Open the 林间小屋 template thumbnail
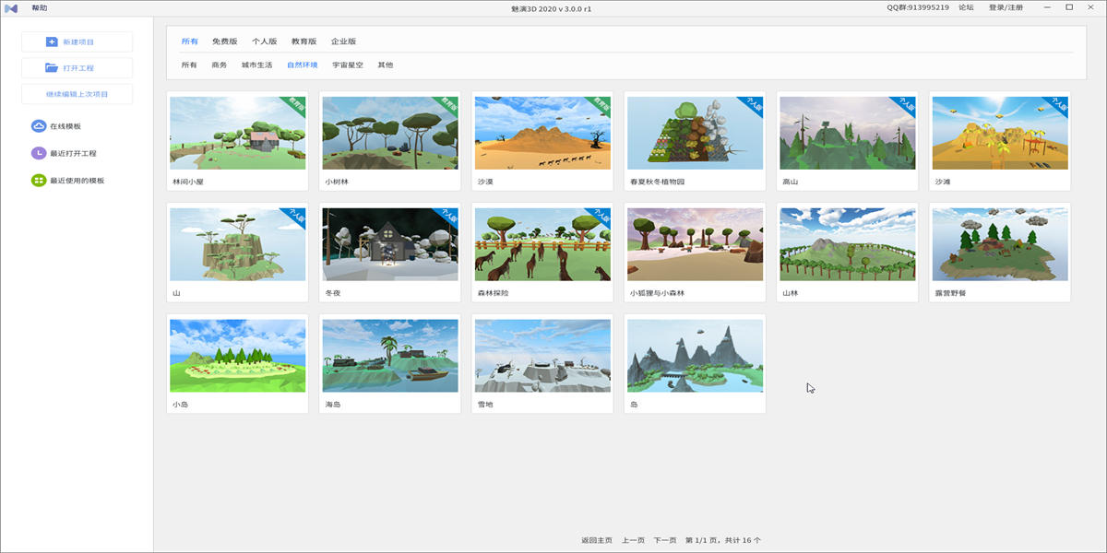Viewport: 1107px width, 553px height. [x=237, y=133]
